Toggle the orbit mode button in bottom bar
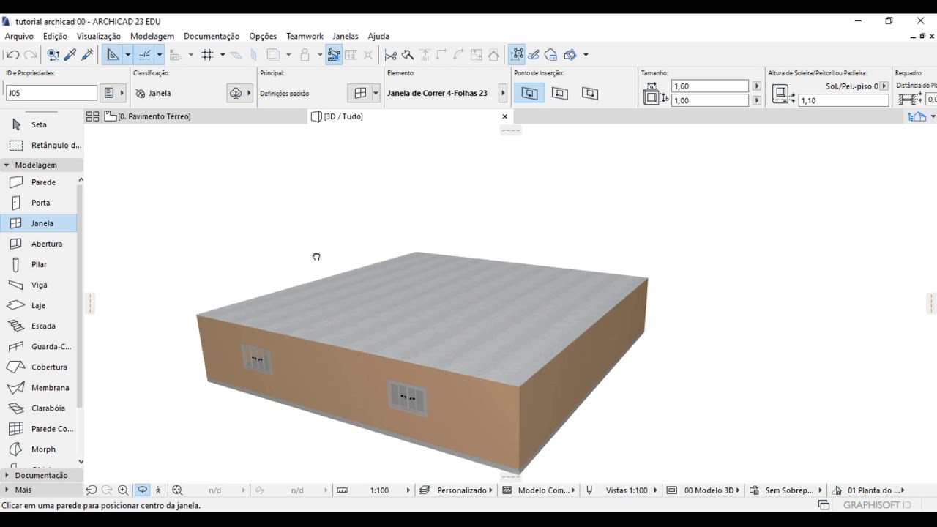This screenshot has height=527, width=937. [x=143, y=490]
